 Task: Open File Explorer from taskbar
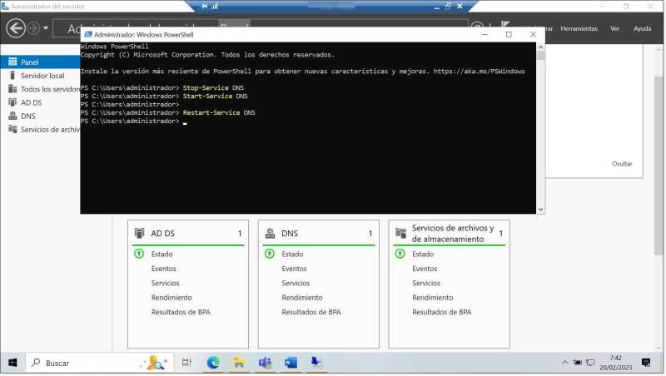pyautogui.click(x=239, y=363)
